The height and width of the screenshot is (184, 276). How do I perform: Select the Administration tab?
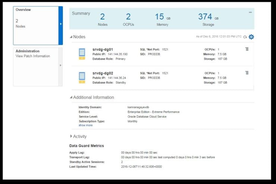[x=28, y=51]
